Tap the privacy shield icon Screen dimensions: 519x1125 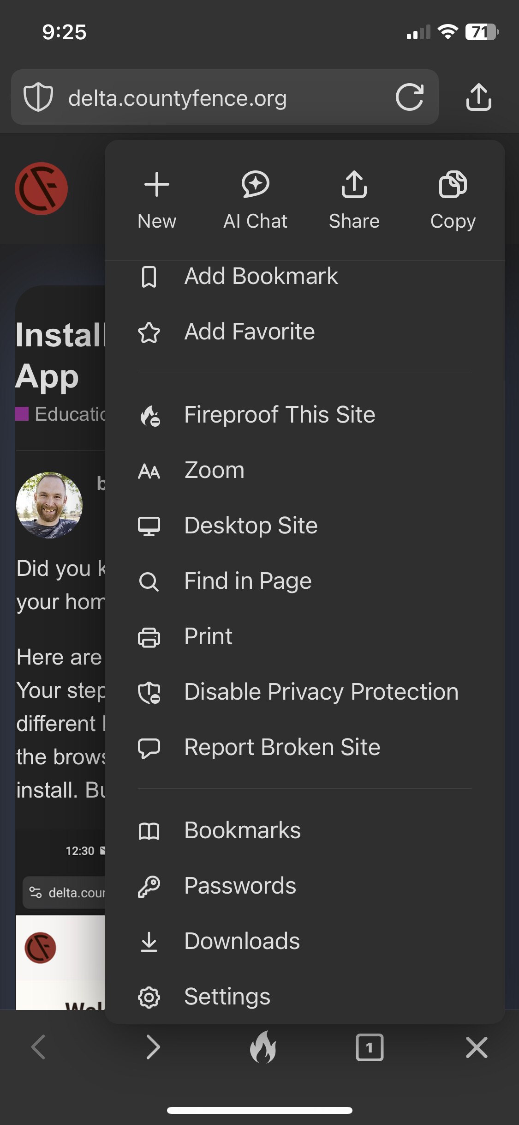click(38, 97)
